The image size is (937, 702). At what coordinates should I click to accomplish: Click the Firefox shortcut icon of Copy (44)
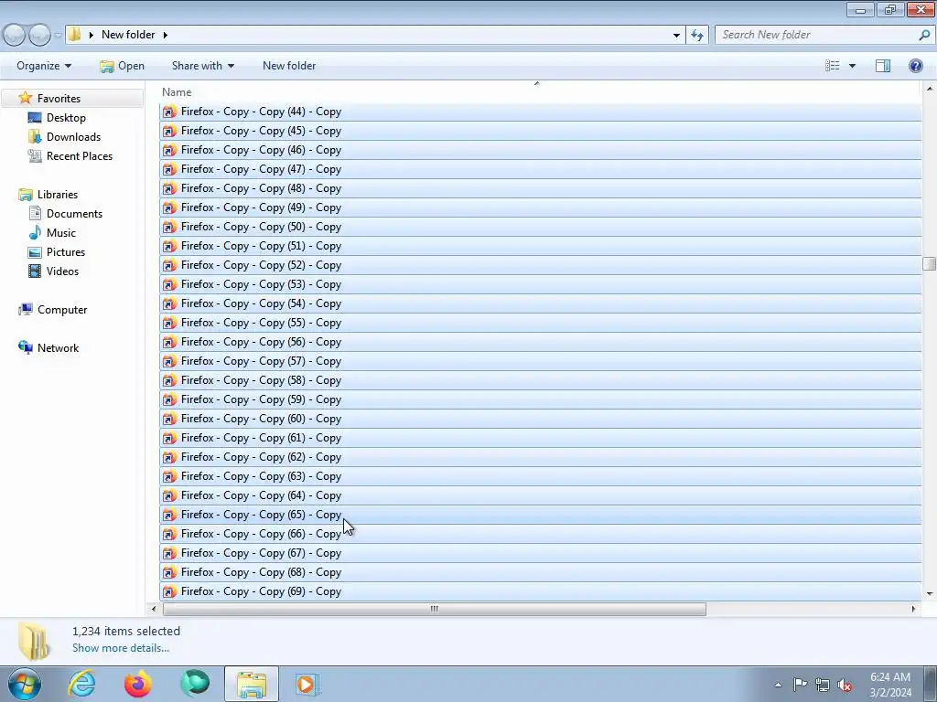click(169, 112)
